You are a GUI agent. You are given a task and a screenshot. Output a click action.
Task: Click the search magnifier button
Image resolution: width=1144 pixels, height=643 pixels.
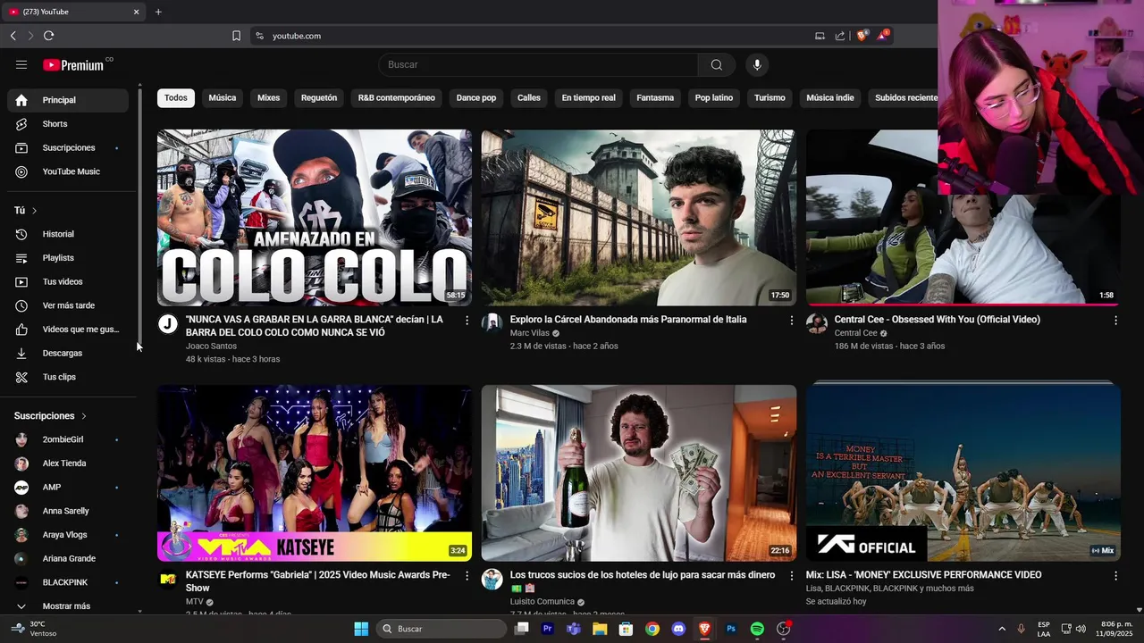[717, 64]
